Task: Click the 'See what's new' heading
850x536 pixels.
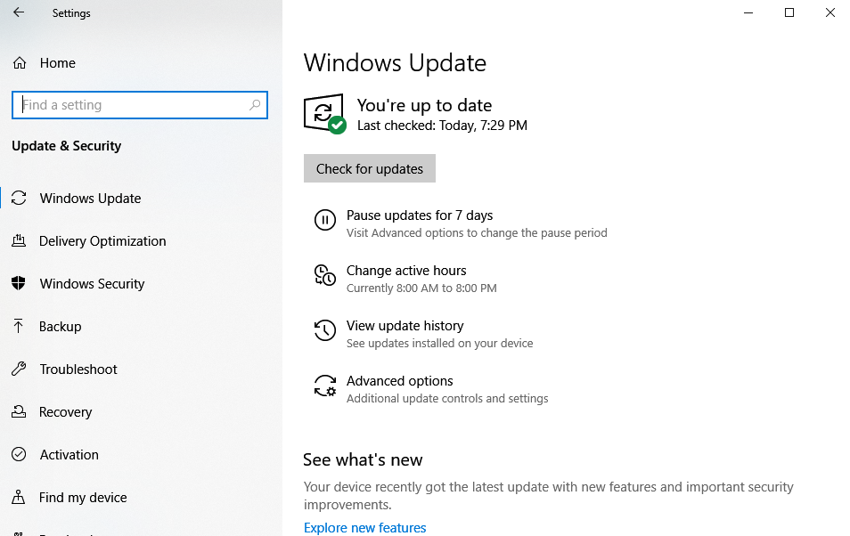Action: (363, 460)
